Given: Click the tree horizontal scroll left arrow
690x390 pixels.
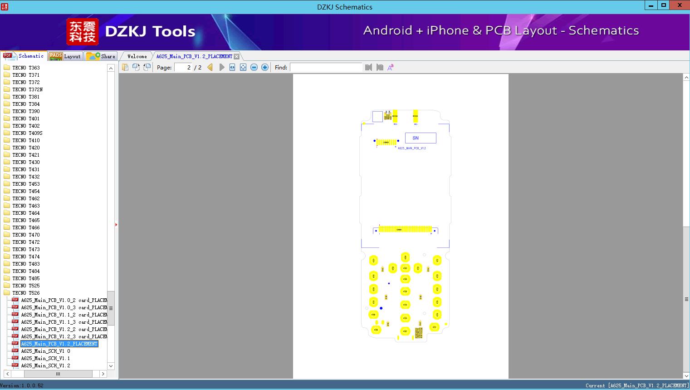Looking at the screenshot, I should pos(7,374).
